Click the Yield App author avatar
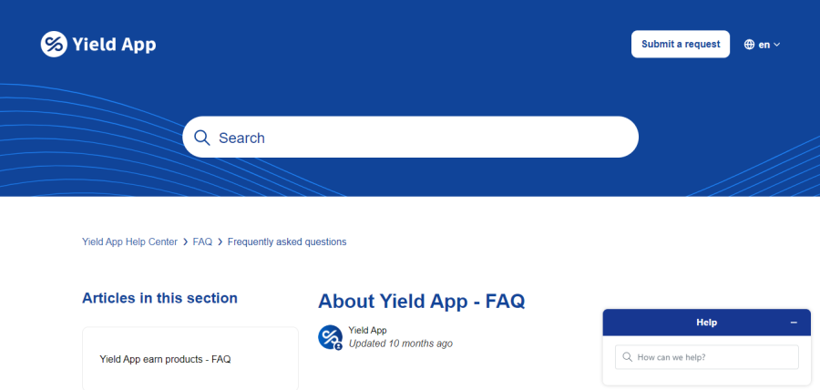The height and width of the screenshot is (390, 820). [x=331, y=337]
